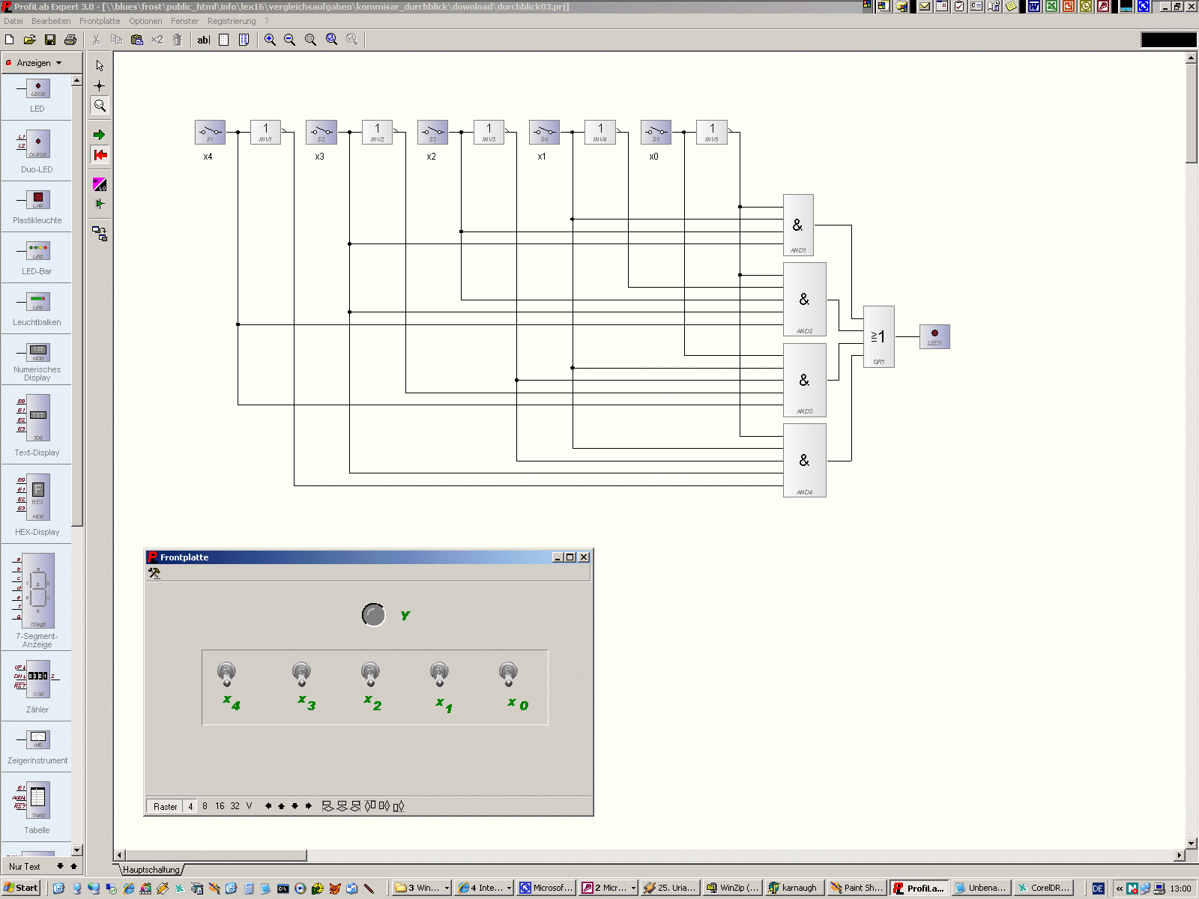Toggle the HI/LO logic level display

point(100,184)
